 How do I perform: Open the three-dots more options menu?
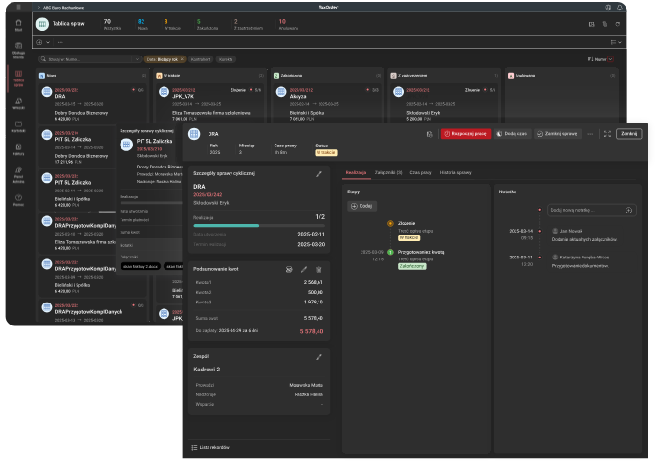tap(590, 134)
